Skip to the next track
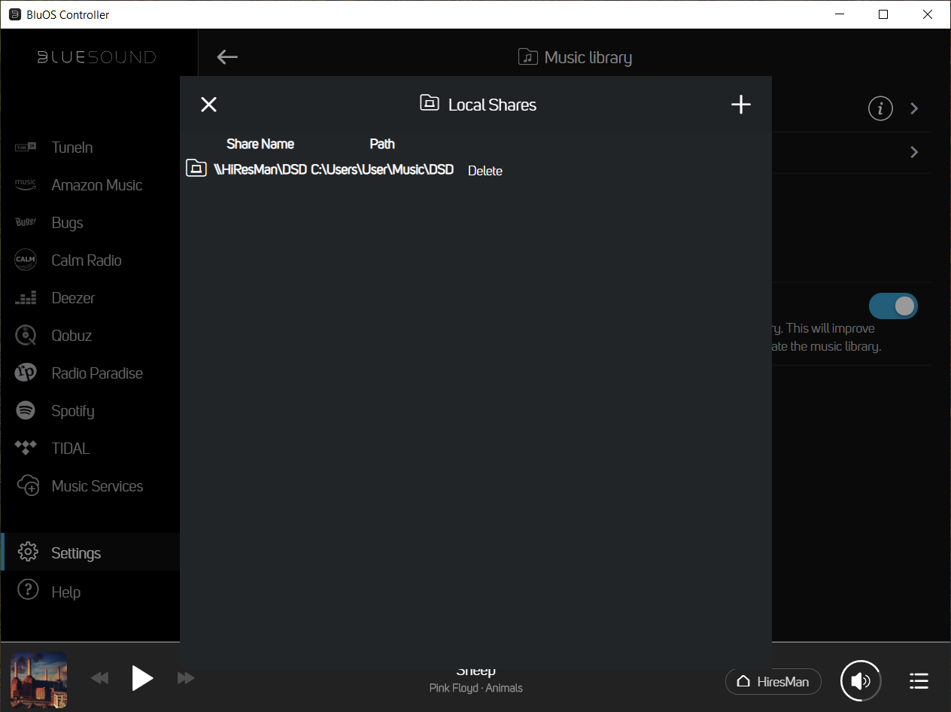The width and height of the screenshot is (951, 712). 186,679
